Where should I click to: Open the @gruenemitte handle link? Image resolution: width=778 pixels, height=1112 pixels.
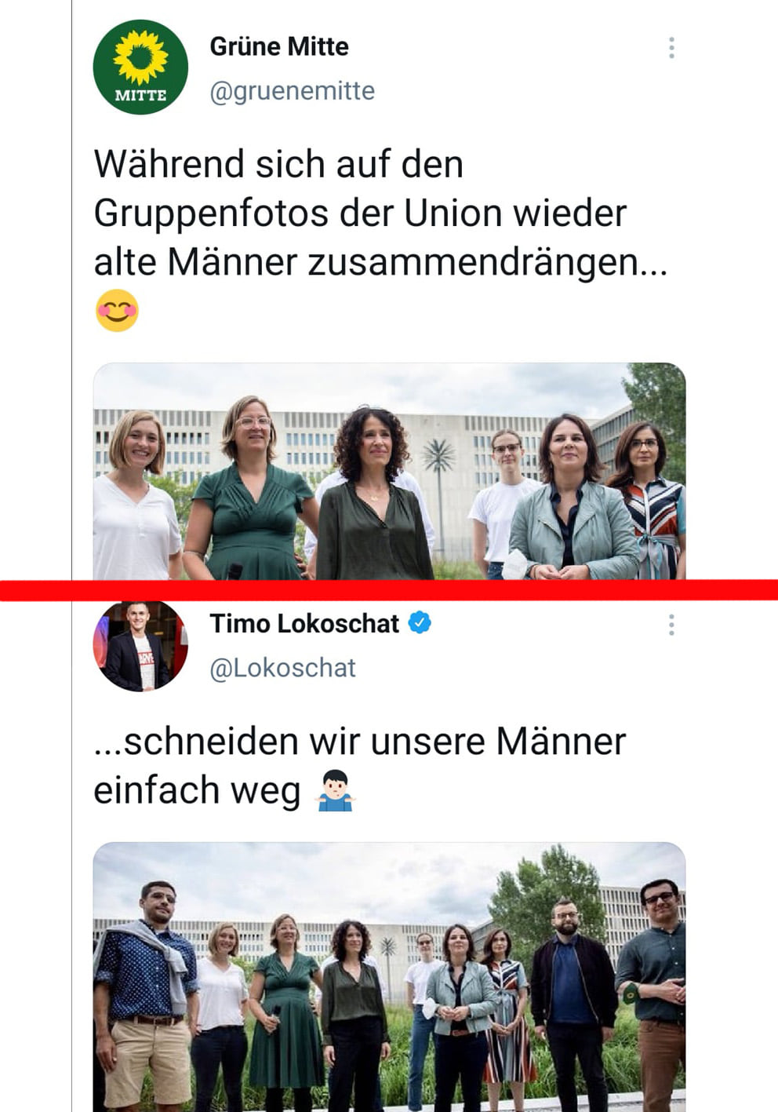tap(292, 91)
